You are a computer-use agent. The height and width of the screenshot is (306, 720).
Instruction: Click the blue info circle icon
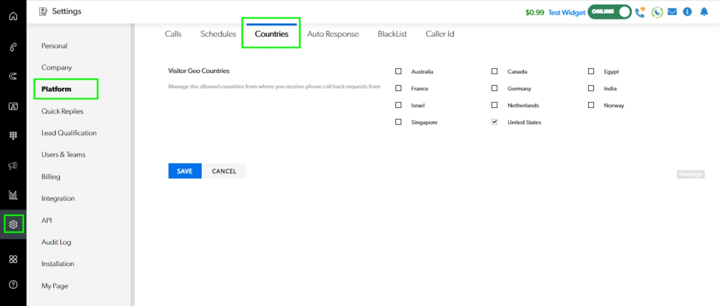click(687, 12)
